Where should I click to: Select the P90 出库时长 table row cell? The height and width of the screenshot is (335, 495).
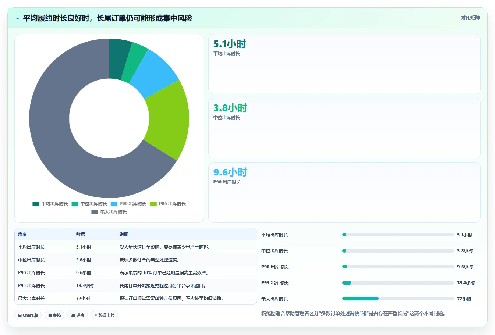pyautogui.click(x=31, y=273)
